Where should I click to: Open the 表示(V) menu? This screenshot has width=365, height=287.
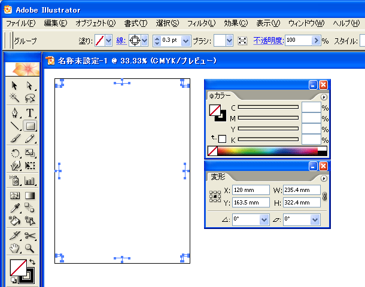tap(268, 23)
